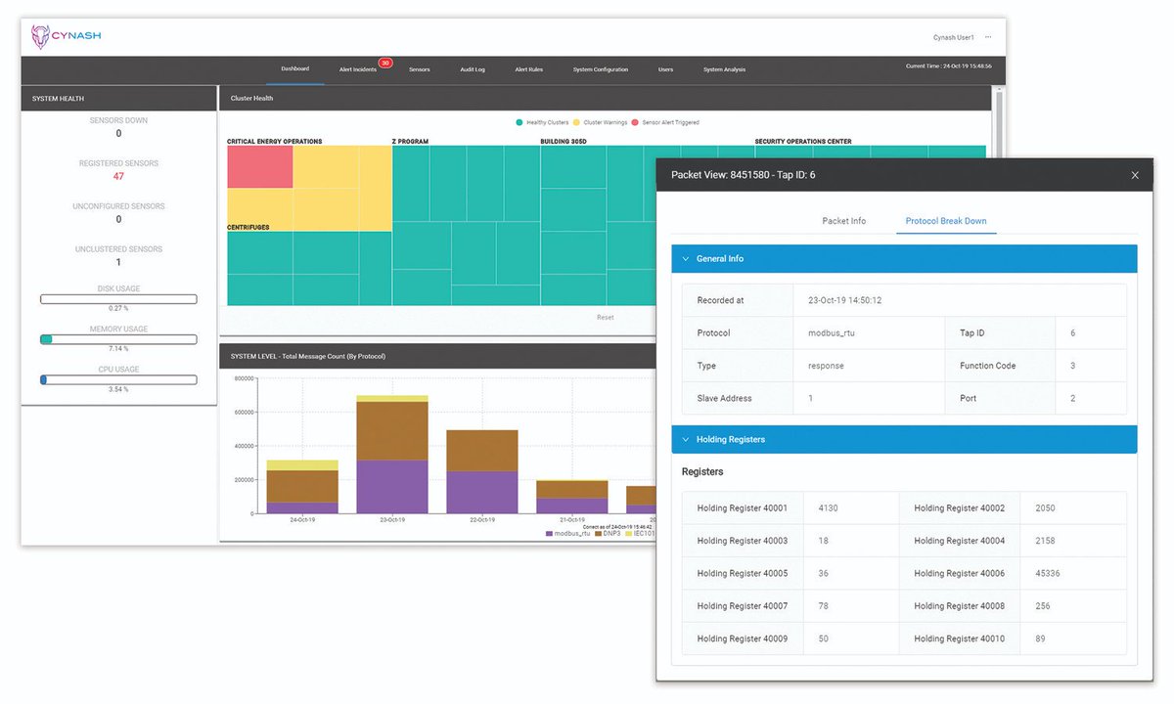Open the Alert Rules page

[528, 69]
